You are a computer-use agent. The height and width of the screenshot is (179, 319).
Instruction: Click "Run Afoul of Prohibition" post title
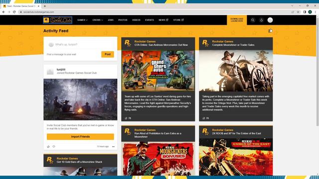coord(158,135)
